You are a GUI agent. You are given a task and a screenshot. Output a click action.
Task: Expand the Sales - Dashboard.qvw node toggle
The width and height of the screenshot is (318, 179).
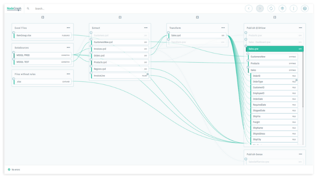(x=246, y=39)
